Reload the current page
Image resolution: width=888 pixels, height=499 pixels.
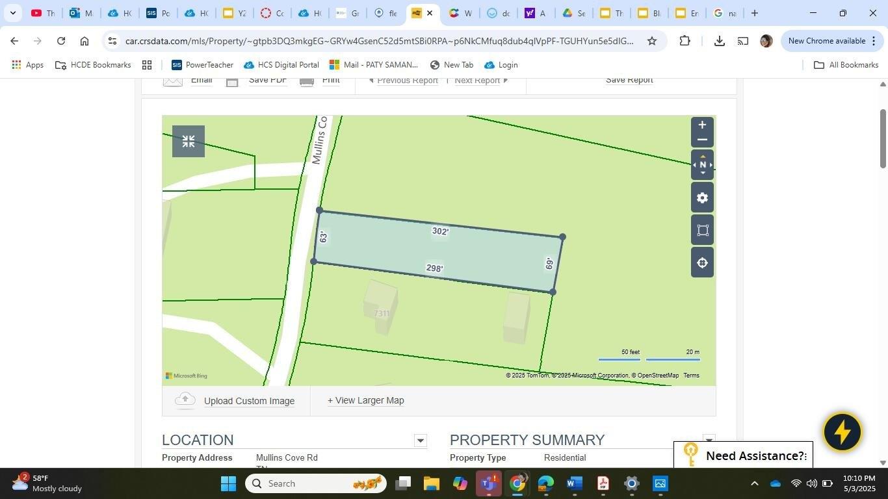click(x=61, y=41)
